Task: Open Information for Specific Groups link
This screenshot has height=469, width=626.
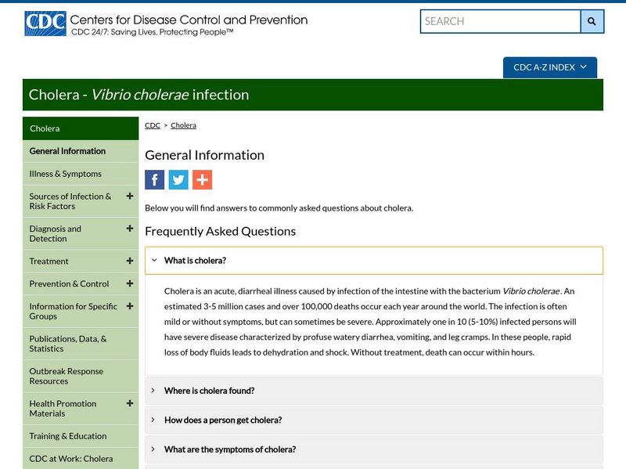Action: point(73,311)
